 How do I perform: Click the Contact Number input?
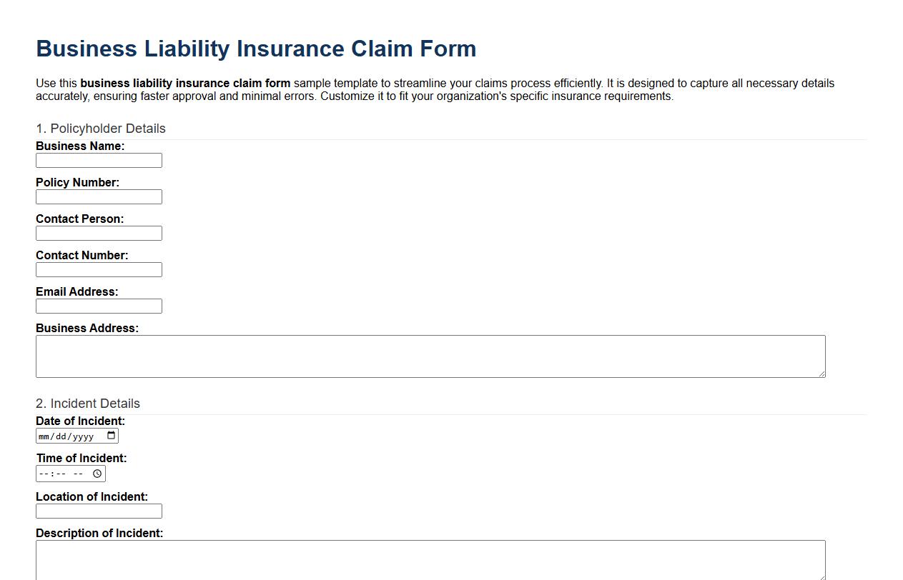point(99,269)
